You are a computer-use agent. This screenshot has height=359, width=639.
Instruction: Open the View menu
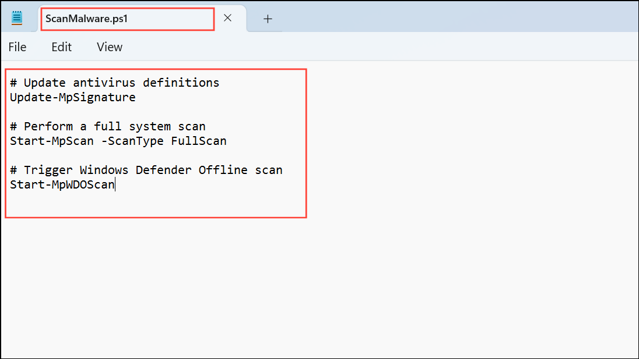pyautogui.click(x=110, y=47)
